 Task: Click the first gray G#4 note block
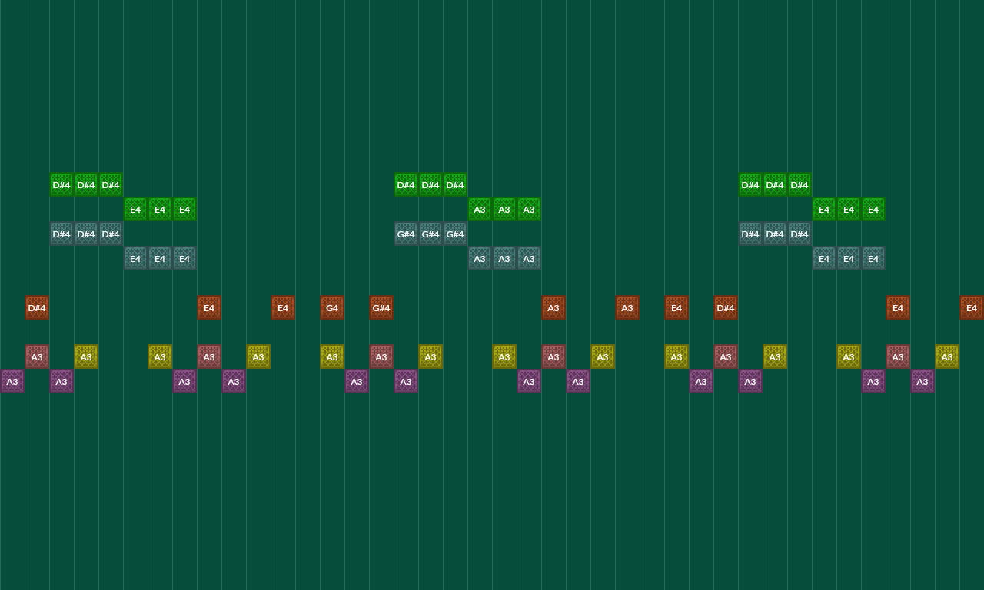pos(406,234)
